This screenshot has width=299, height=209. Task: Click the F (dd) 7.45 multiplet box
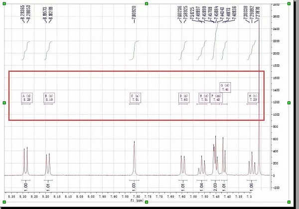click(x=216, y=98)
